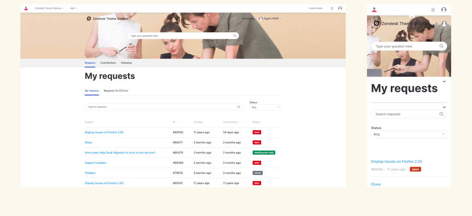Image resolution: width=472 pixels, height=216 pixels.
Task: Open the desktop Status filter dropdown showing Any
Action: point(265,107)
